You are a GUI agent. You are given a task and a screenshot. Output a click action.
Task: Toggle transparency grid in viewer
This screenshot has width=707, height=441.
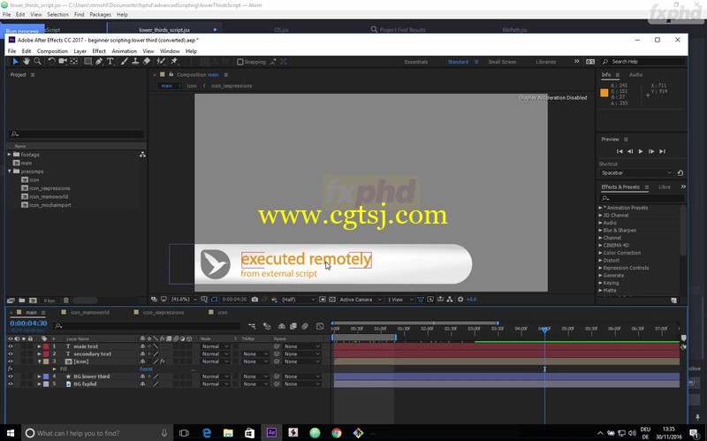pyautogui.click(x=332, y=300)
